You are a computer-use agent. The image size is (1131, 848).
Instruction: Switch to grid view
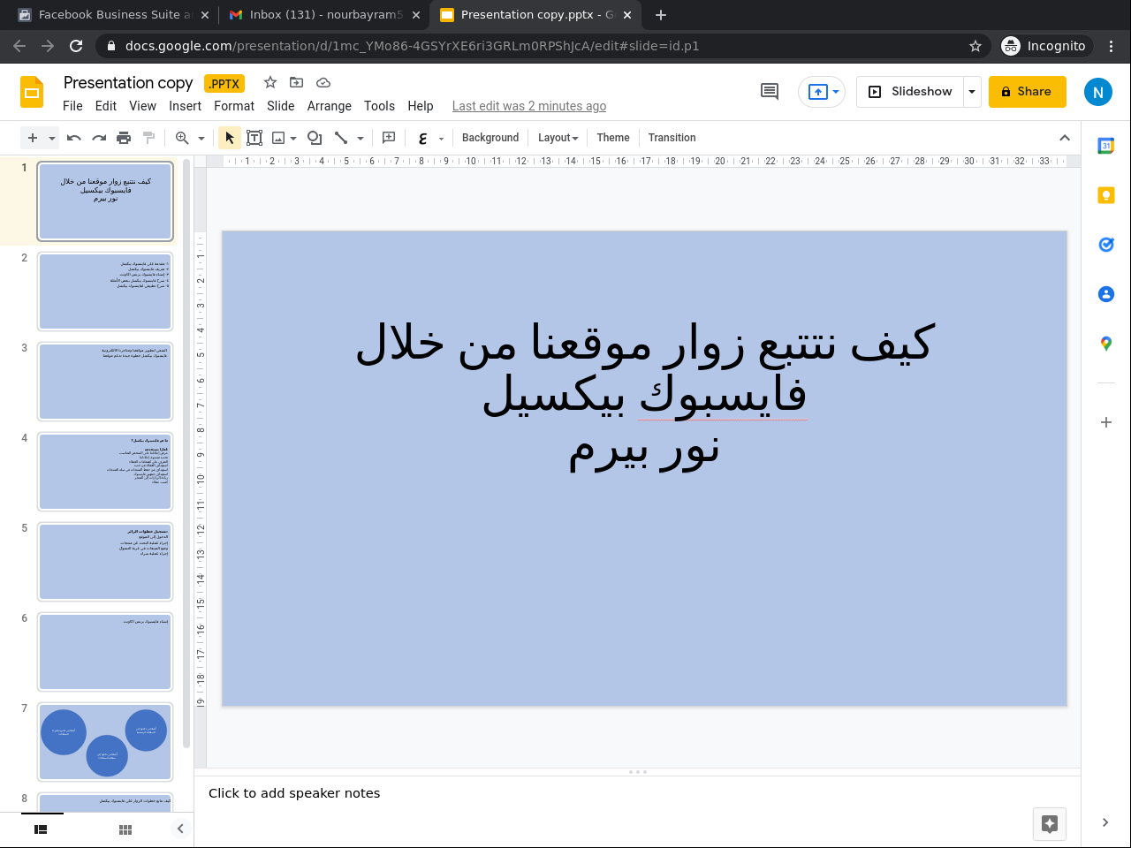(125, 829)
